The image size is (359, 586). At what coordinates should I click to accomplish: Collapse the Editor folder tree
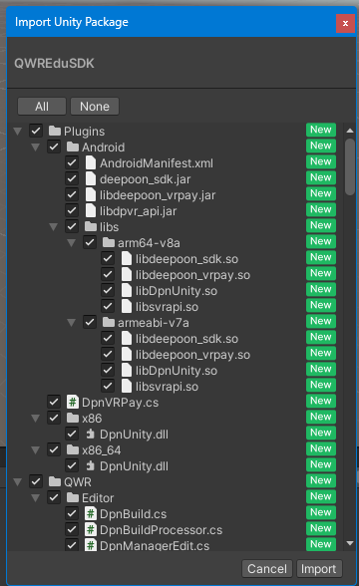(35, 498)
